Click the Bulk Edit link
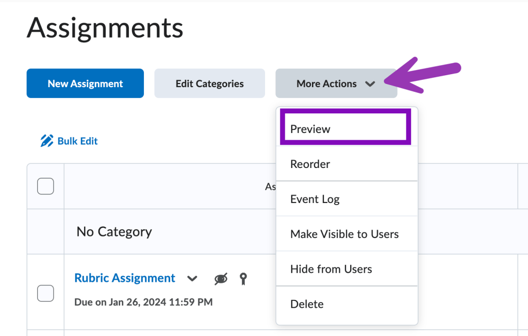 pyautogui.click(x=69, y=141)
